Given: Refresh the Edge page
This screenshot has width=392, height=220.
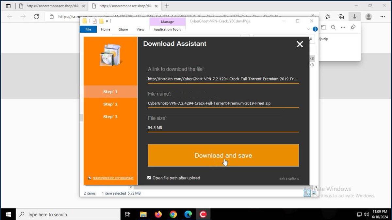Looking at the screenshot, I should coord(36,17).
